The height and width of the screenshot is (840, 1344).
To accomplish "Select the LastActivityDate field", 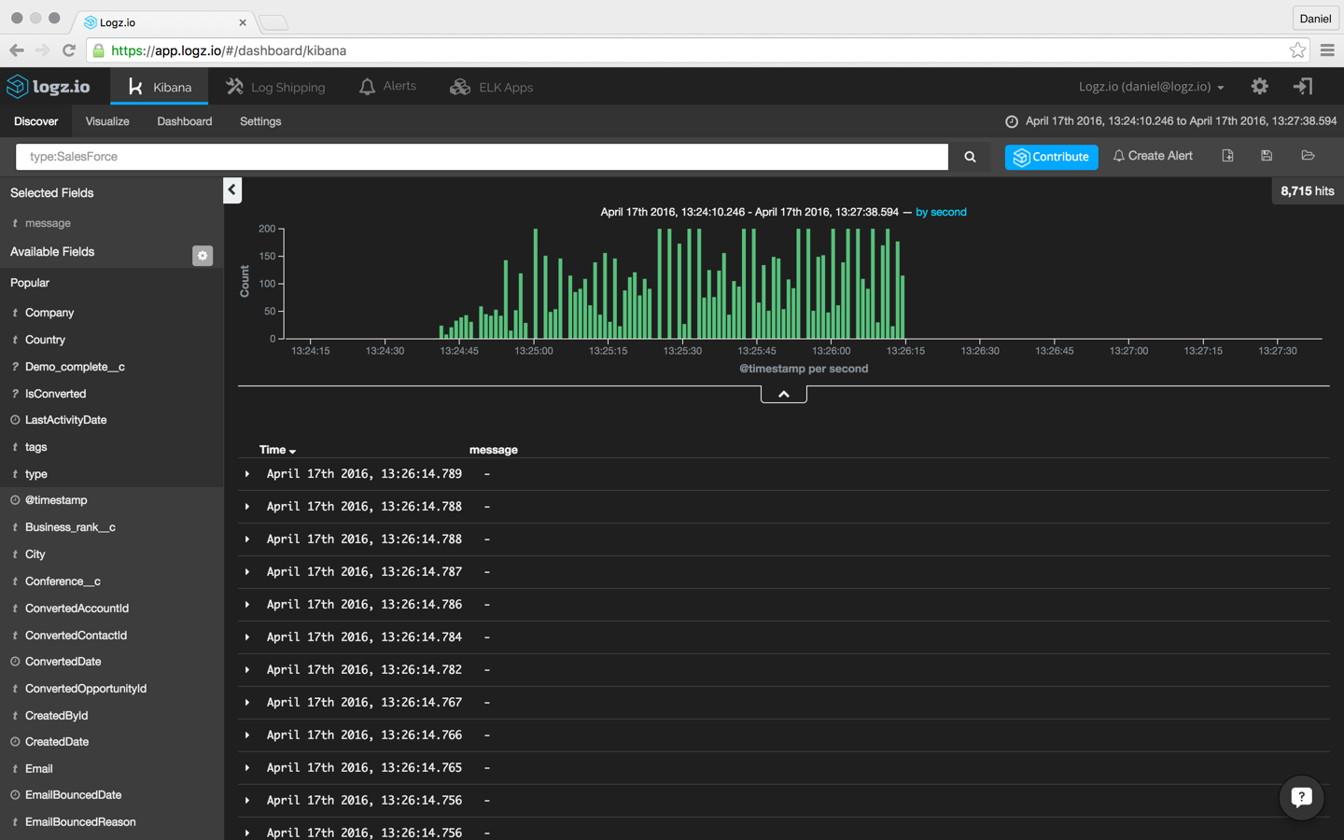I will 65,420.
